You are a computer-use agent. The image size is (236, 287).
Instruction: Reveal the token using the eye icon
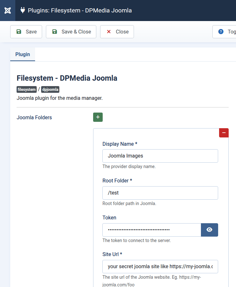pyautogui.click(x=209, y=230)
